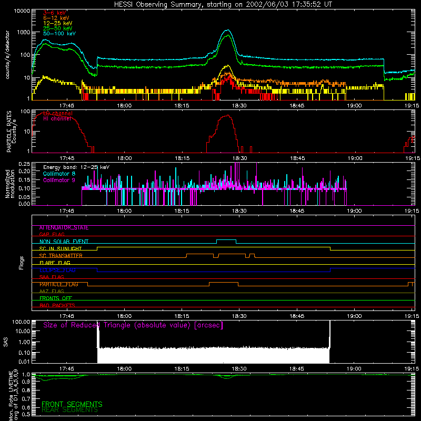Click 19:00 time label under modulation panel
The height and width of the screenshot is (421, 421).
(354, 211)
